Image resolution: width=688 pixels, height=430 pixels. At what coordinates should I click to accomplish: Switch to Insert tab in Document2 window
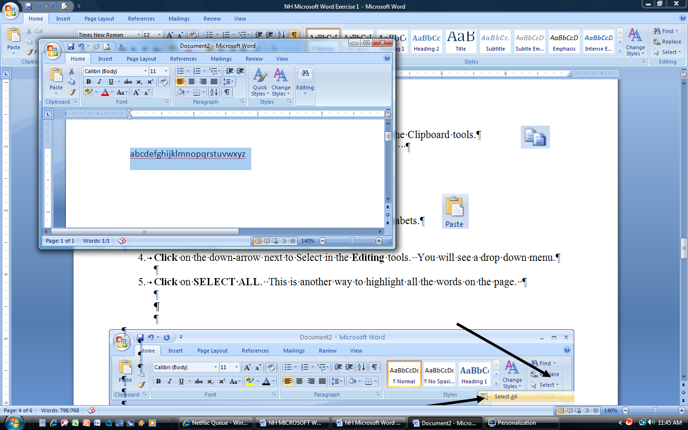(105, 59)
